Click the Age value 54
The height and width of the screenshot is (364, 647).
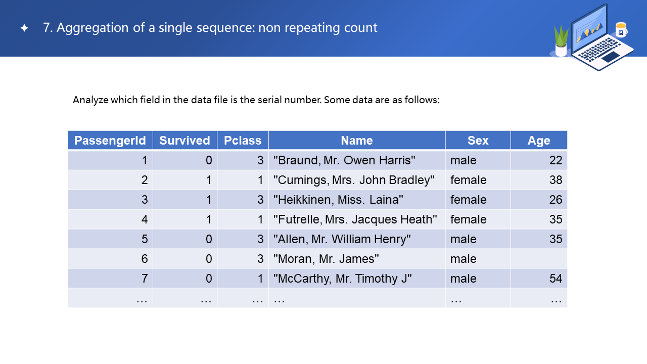556,279
